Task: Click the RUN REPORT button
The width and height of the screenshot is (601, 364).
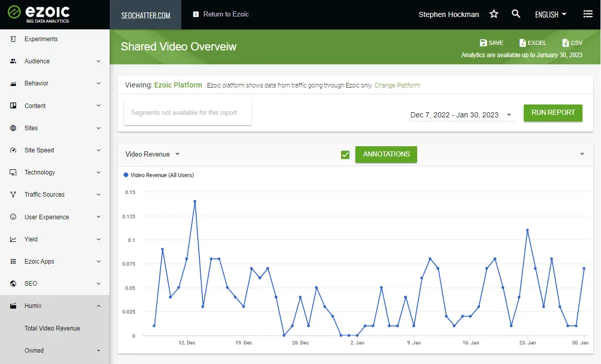Action: [x=553, y=113]
